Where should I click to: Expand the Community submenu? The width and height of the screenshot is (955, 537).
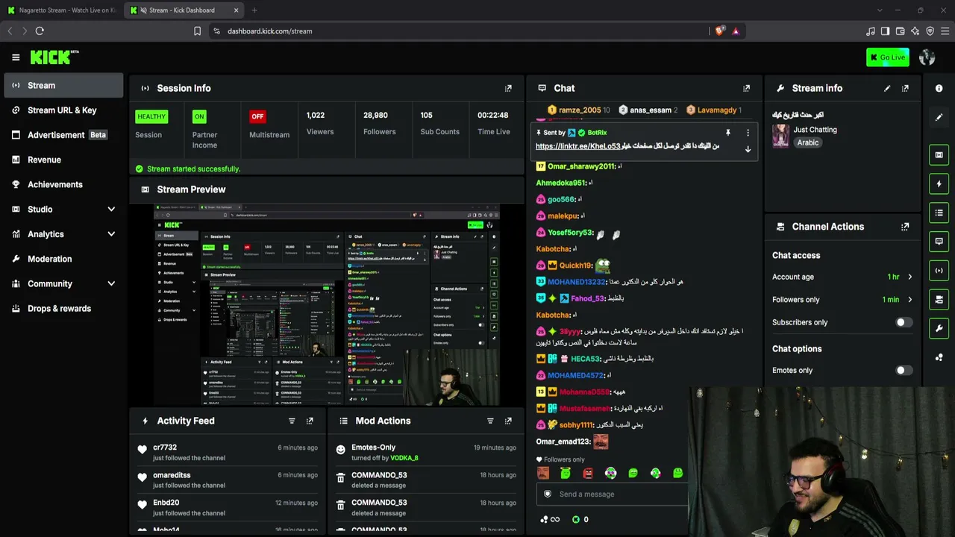(x=111, y=283)
